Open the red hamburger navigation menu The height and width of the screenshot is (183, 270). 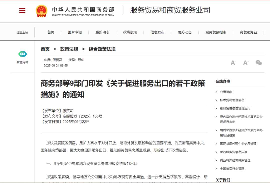[22, 11]
